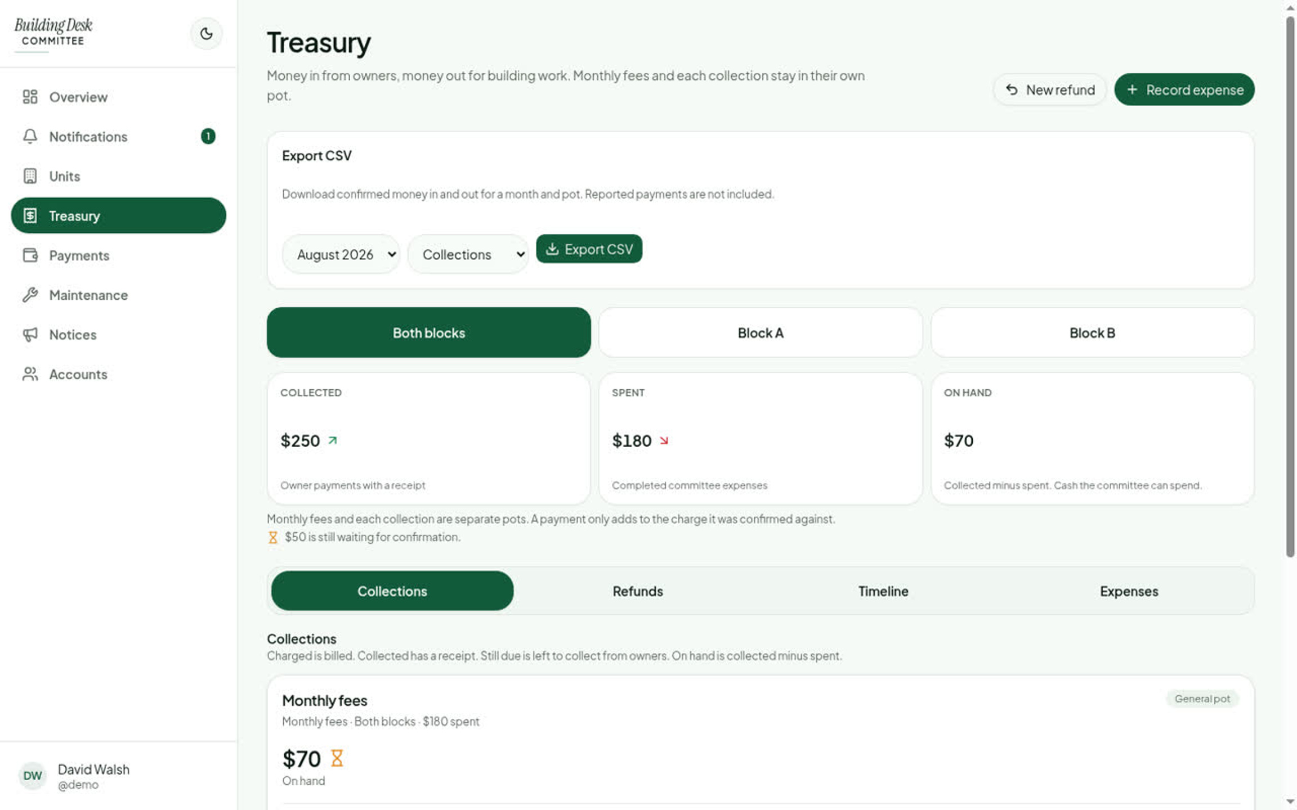Open Units building icon
The height and width of the screenshot is (810, 1297).
tap(30, 176)
